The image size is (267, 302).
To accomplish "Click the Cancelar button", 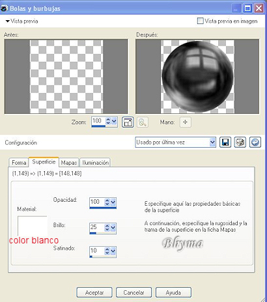I will click(133, 292).
